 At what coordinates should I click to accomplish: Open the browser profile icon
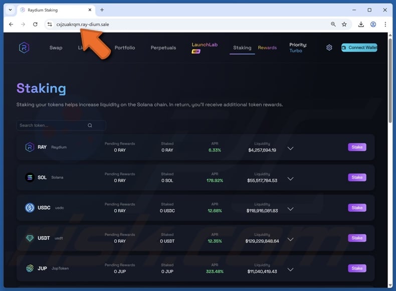click(x=373, y=24)
